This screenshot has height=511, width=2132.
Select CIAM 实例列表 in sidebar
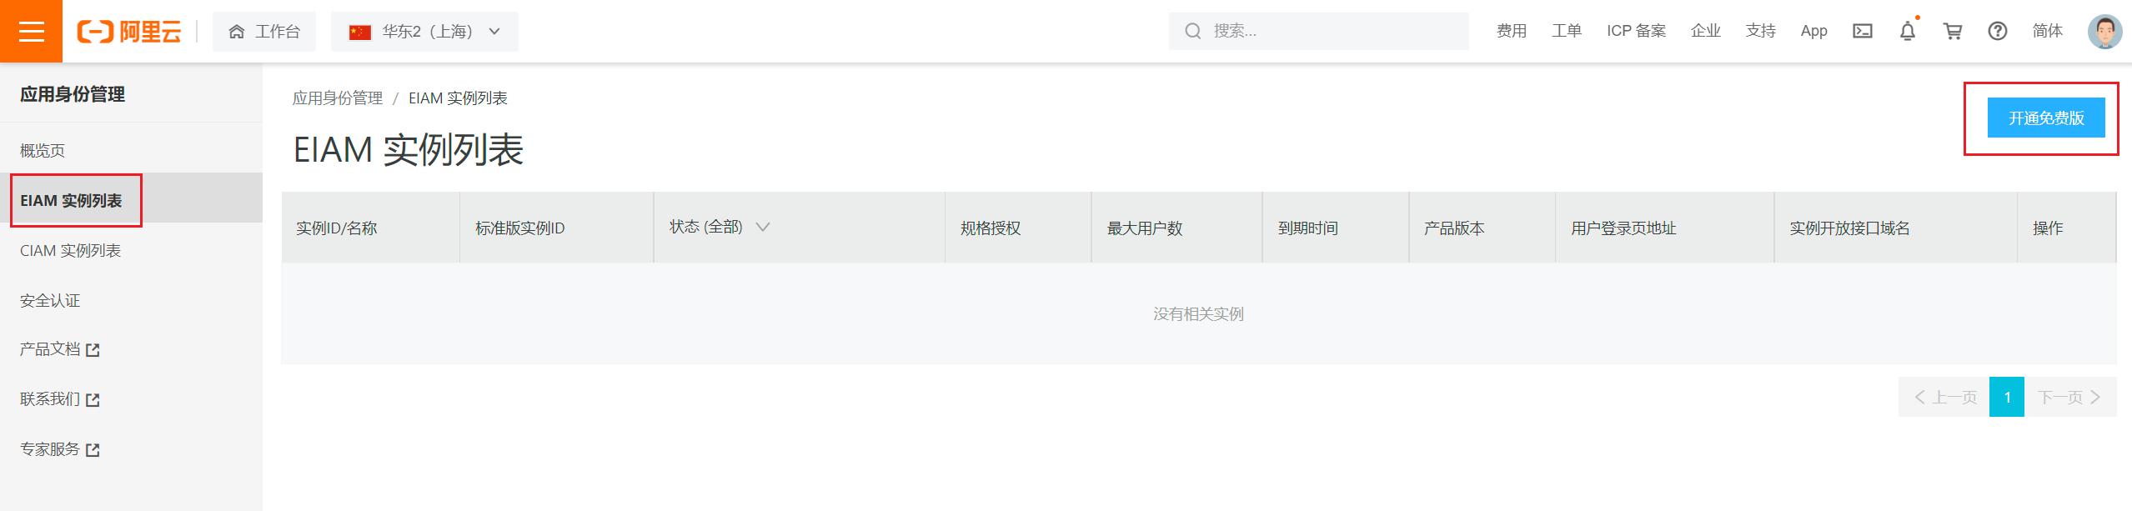(71, 251)
